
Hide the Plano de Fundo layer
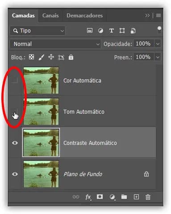tap(15, 174)
